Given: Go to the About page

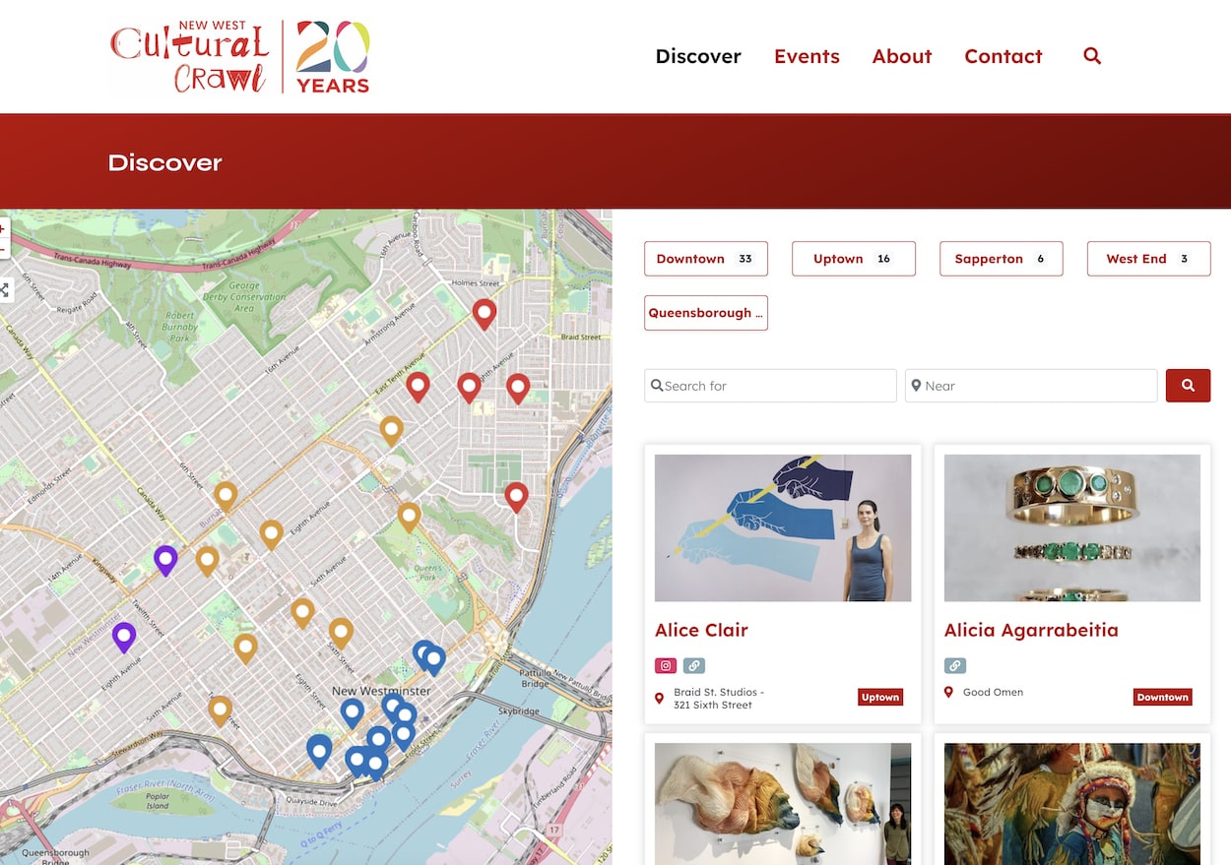Looking at the screenshot, I should pos(901,56).
